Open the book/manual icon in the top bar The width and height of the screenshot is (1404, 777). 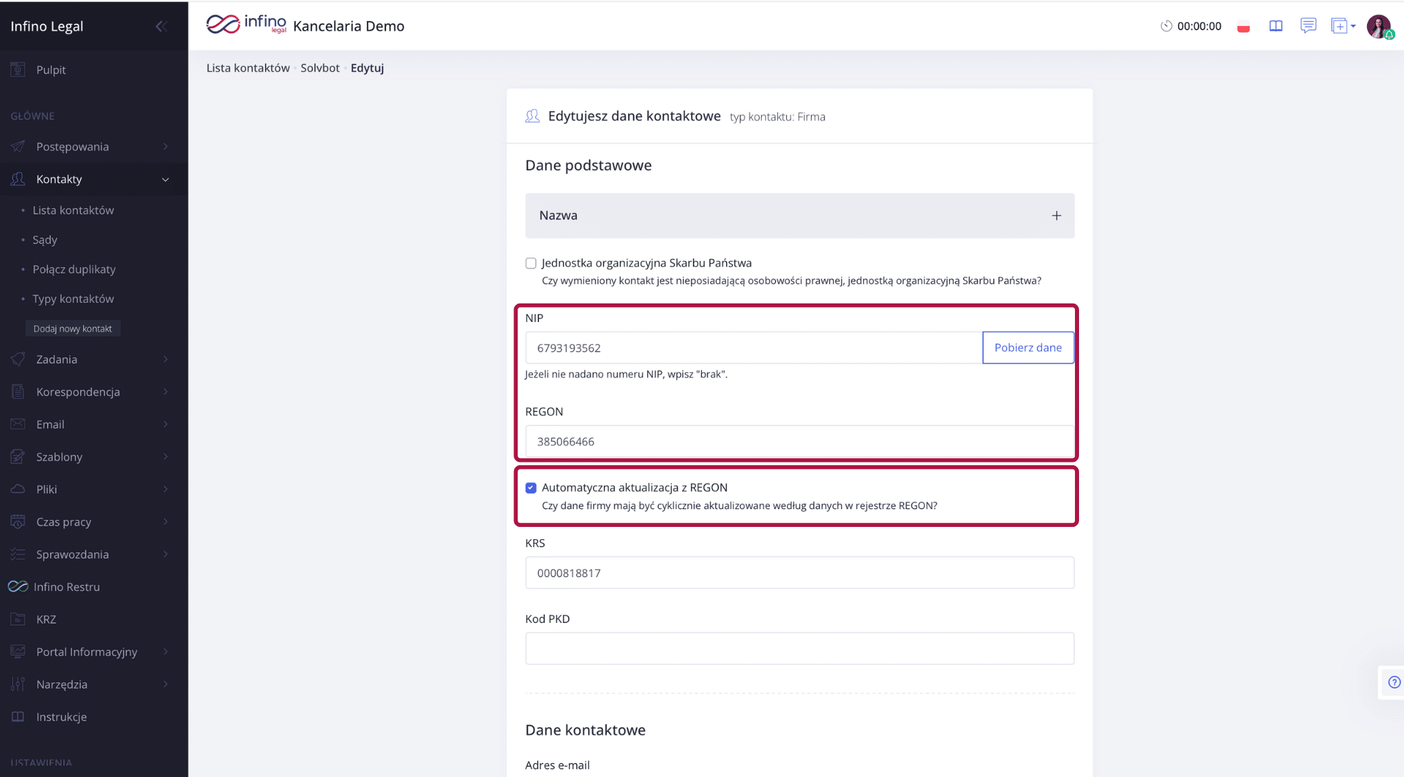click(x=1275, y=26)
